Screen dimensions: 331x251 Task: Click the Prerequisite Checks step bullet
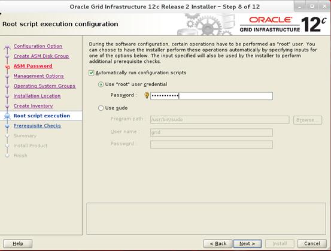pos(7,126)
